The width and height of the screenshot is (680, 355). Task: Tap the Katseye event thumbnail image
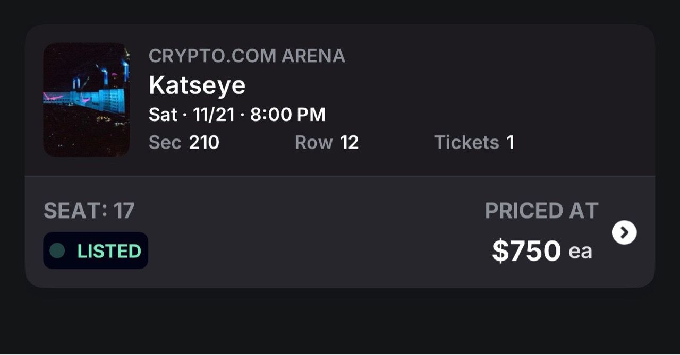click(x=86, y=100)
